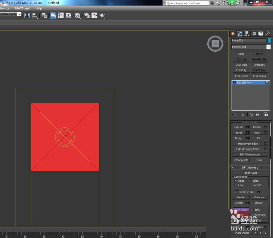Screen dimensions: 273x238
Task: Collapse the Edit Geometry rollout
Action: [x=233, y=167]
